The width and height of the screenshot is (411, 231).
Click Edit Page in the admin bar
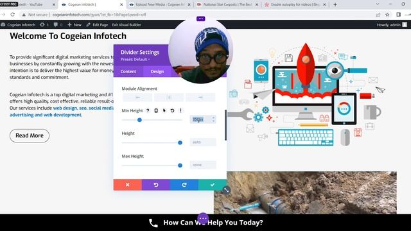(x=97, y=24)
